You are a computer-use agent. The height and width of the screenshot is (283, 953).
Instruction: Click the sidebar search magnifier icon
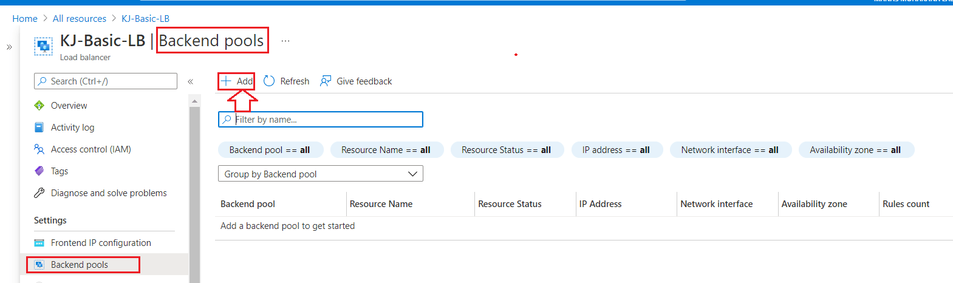coord(43,81)
